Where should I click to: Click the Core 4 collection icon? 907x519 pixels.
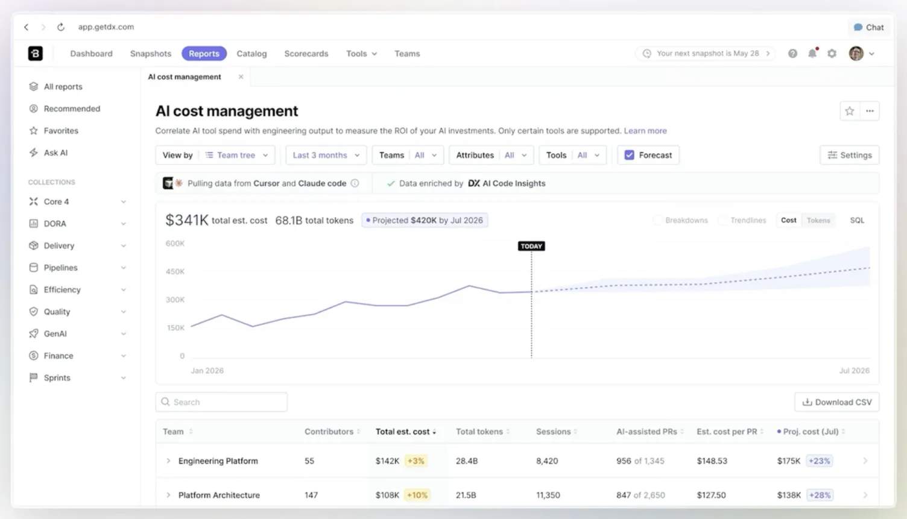point(34,201)
